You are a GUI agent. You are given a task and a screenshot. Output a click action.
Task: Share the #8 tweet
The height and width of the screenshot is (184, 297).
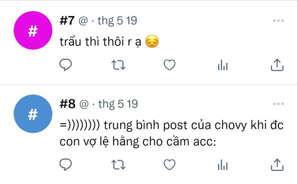[277, 165]
